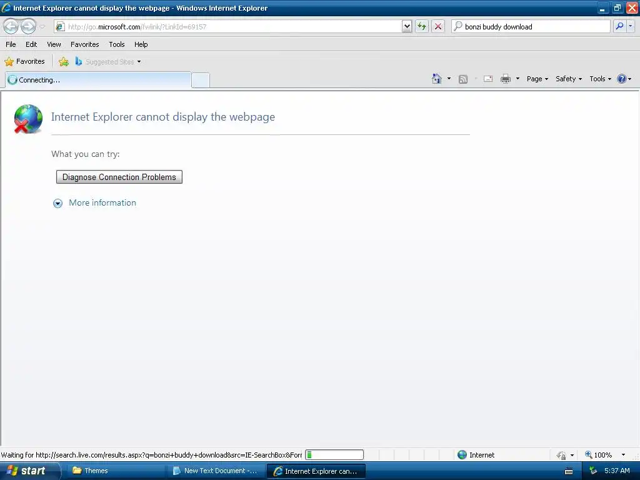Expand the address bar history dropdown
Image resolution: width=640 pixels, height=480 pixels.
407,26
